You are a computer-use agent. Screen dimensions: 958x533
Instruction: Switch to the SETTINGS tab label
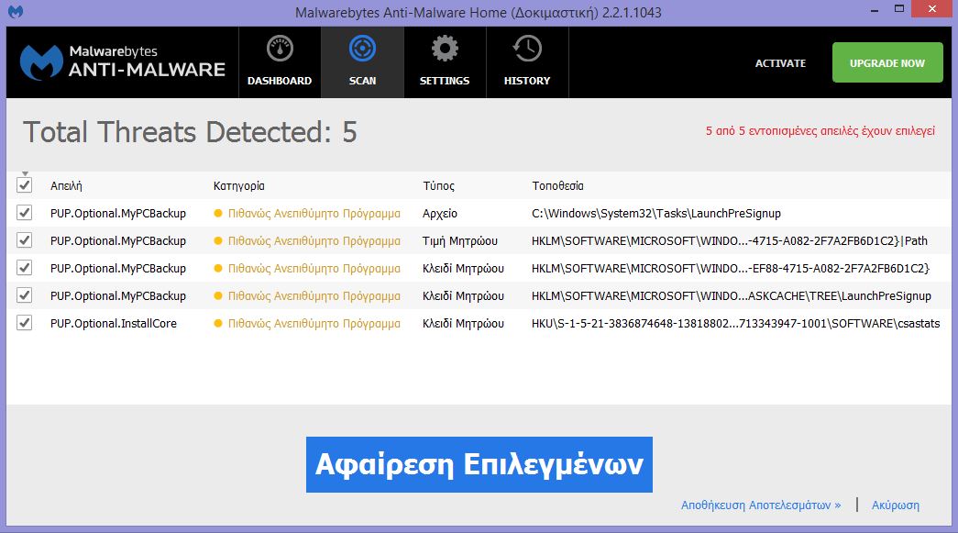click(x=445, y=81)
